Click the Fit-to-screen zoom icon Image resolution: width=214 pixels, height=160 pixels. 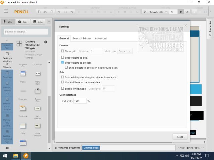pos(66,12)
